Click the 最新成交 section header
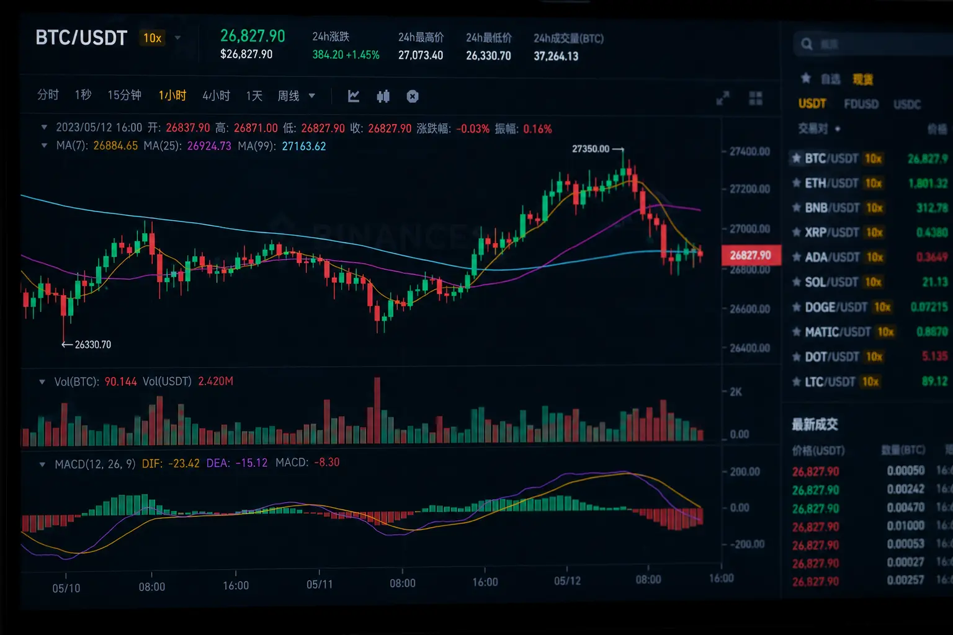Viewport: 953px width, 635px height. point(815,424)
